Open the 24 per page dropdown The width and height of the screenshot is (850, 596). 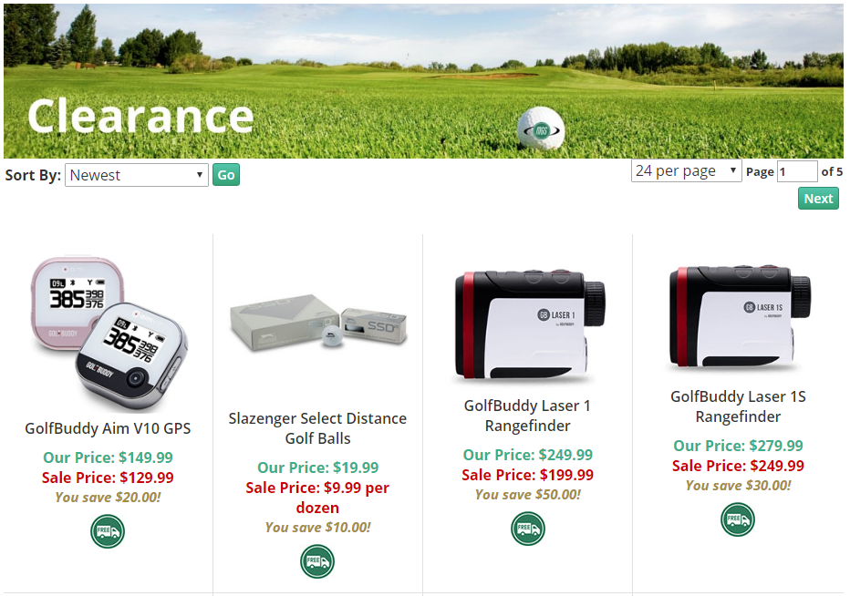coord(686,170)
